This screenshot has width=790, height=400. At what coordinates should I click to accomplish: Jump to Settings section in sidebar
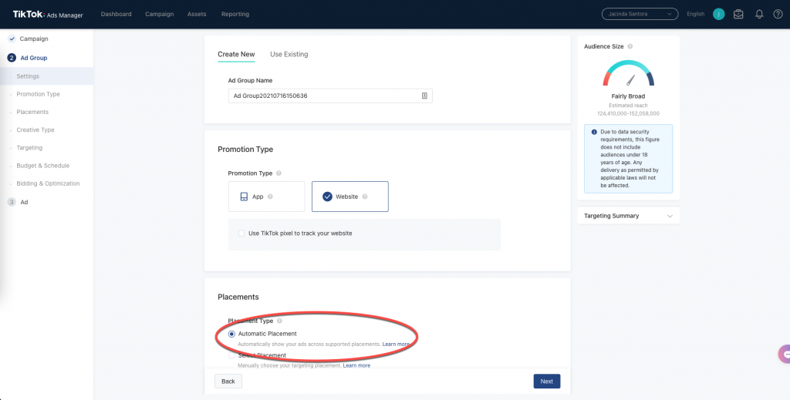pos(28,76)
